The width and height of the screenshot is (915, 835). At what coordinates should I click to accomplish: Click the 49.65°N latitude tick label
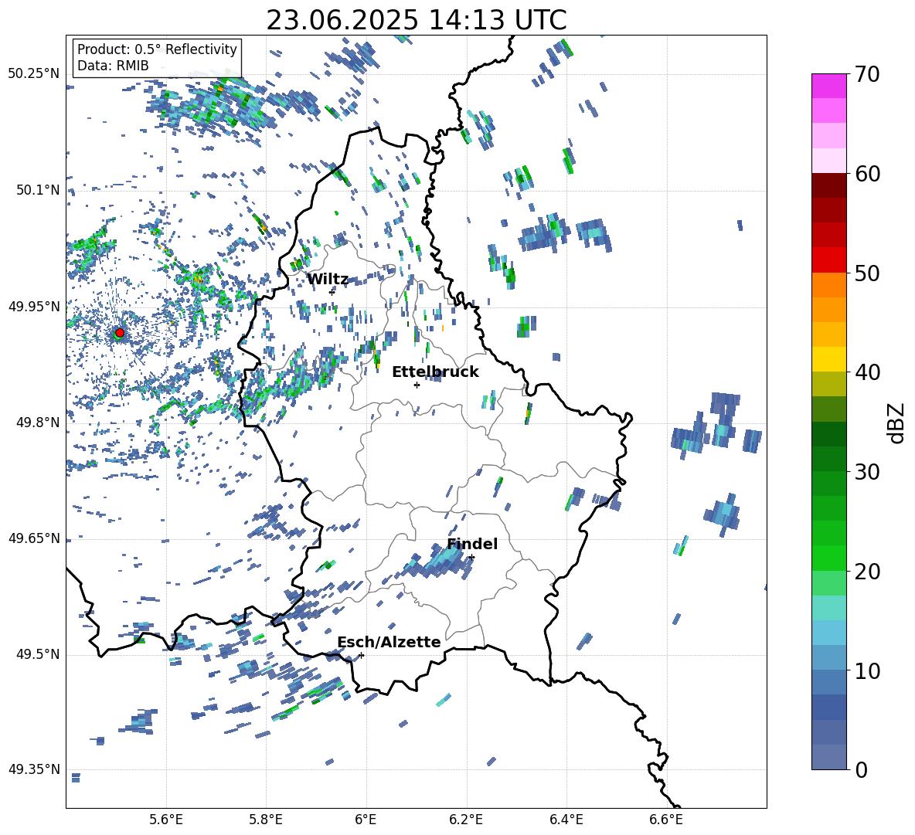tap(34, 538)
